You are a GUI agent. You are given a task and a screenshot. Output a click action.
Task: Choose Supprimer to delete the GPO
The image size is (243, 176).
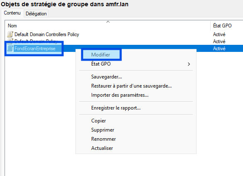tap(102, 130)
